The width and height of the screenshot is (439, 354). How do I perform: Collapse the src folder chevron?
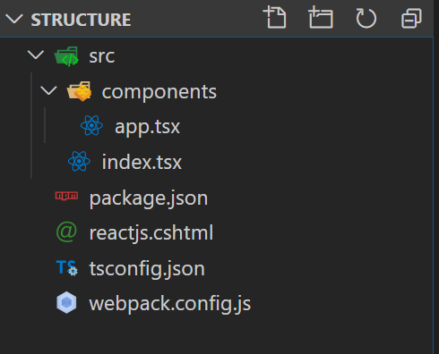[36, 55]
